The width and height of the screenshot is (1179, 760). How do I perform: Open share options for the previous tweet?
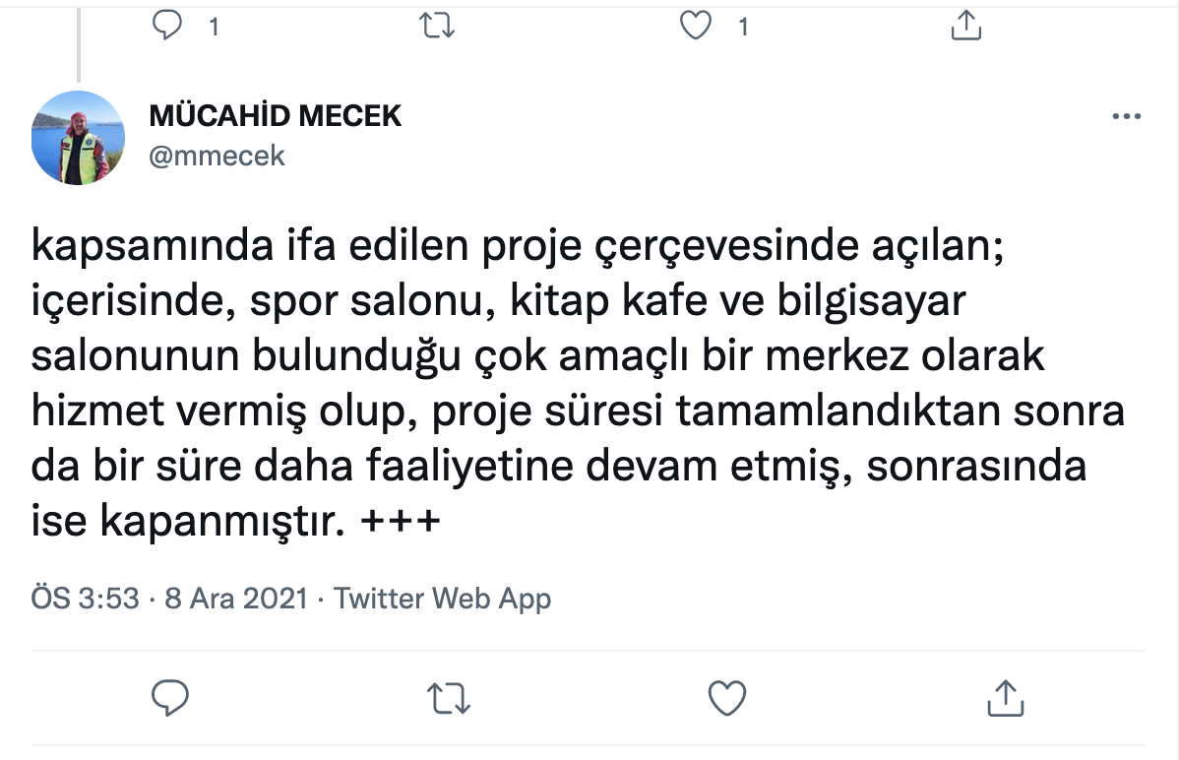click(x=965, y=27)
